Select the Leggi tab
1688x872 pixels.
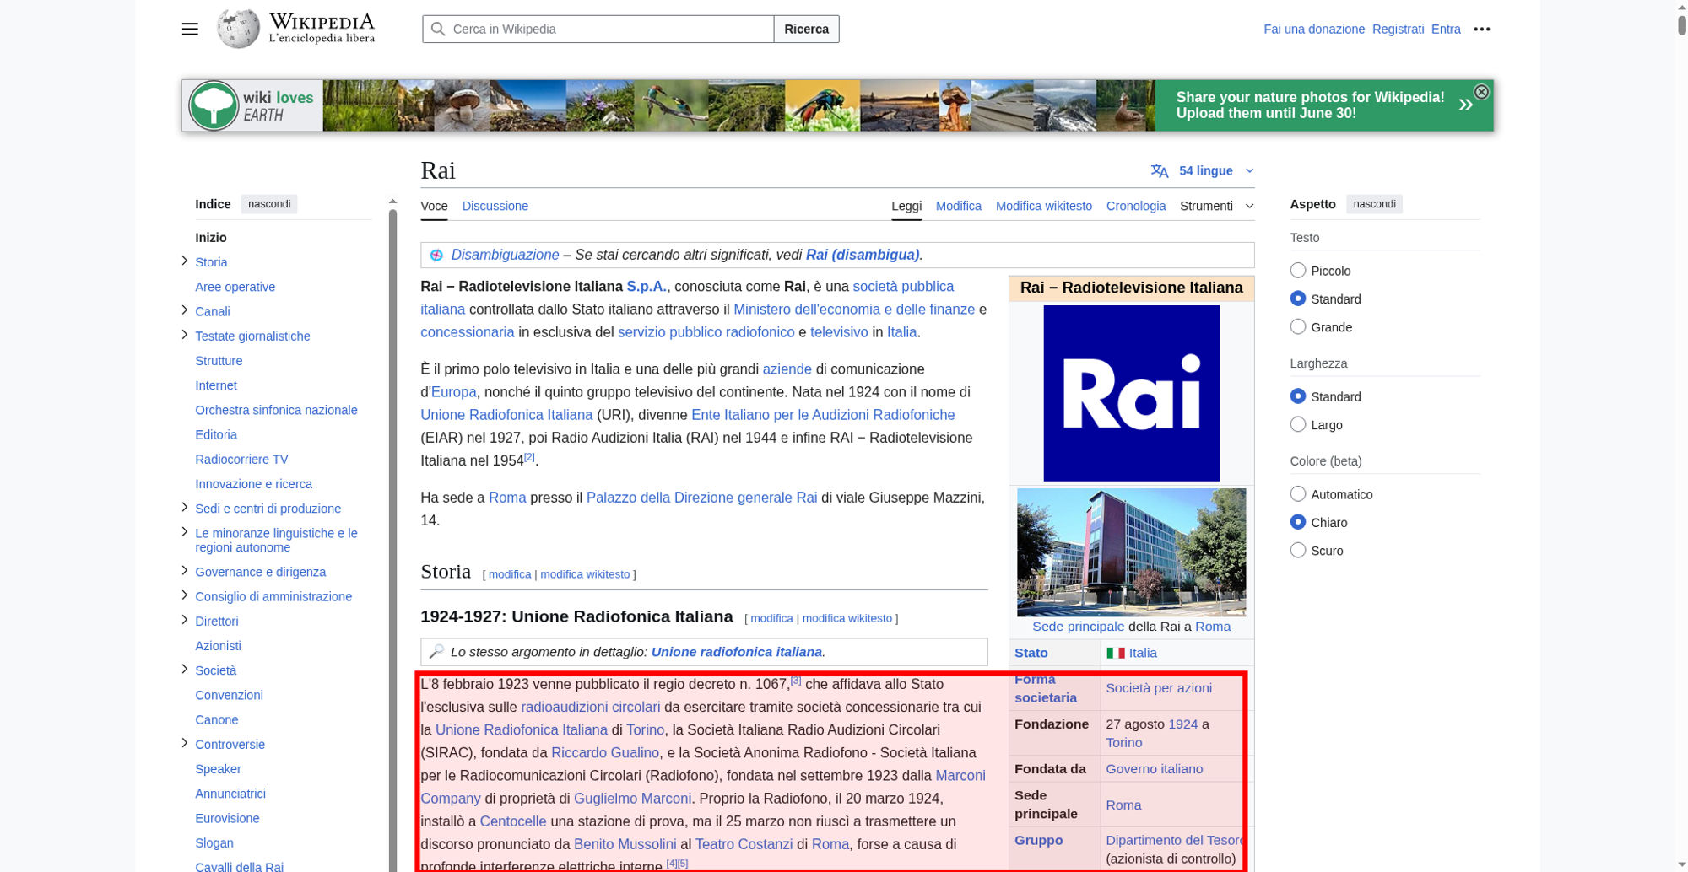click(x=906, y=206)
